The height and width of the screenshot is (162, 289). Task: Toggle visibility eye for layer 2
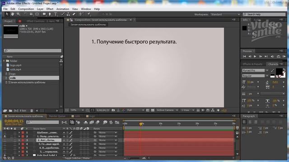(x=5, y=136)
